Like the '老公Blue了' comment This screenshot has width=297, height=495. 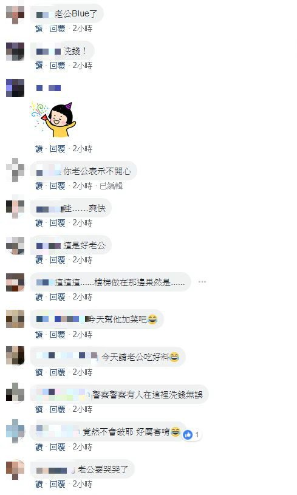tap(39, 29)
